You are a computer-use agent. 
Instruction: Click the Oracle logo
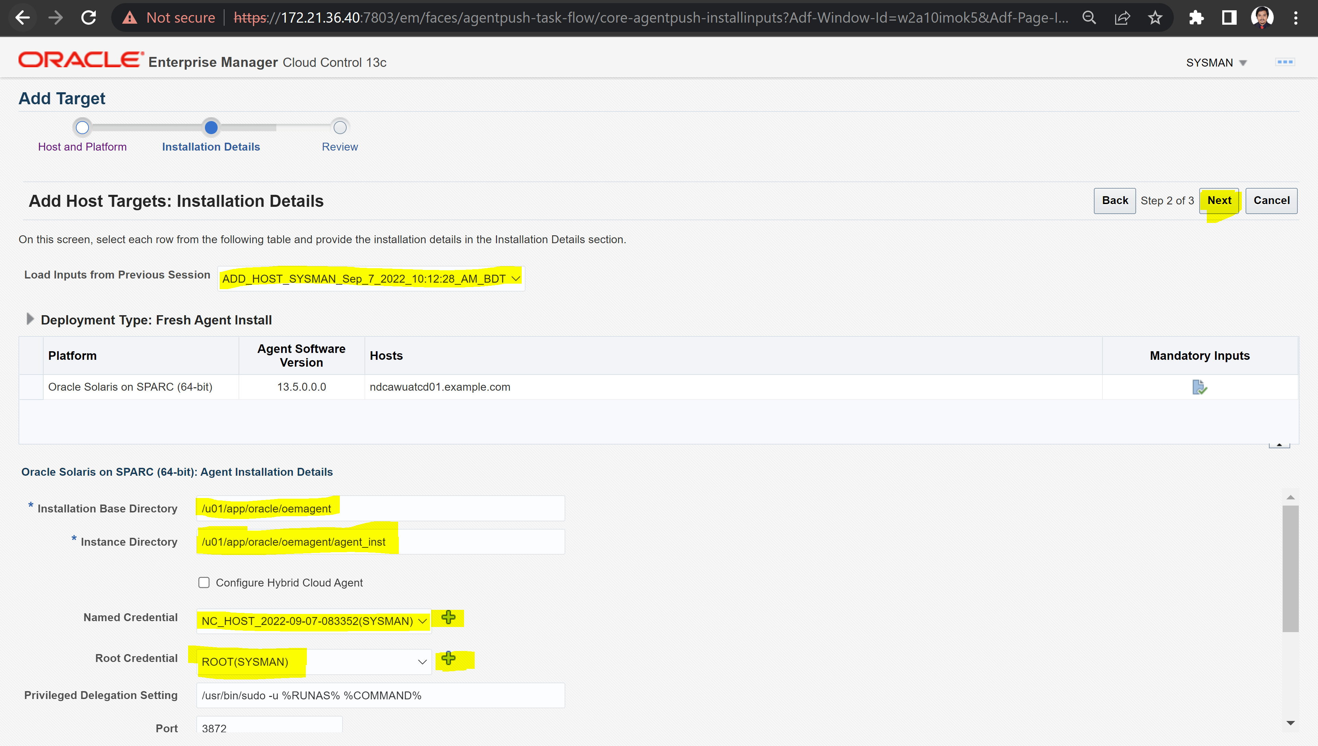click(81, 60)
